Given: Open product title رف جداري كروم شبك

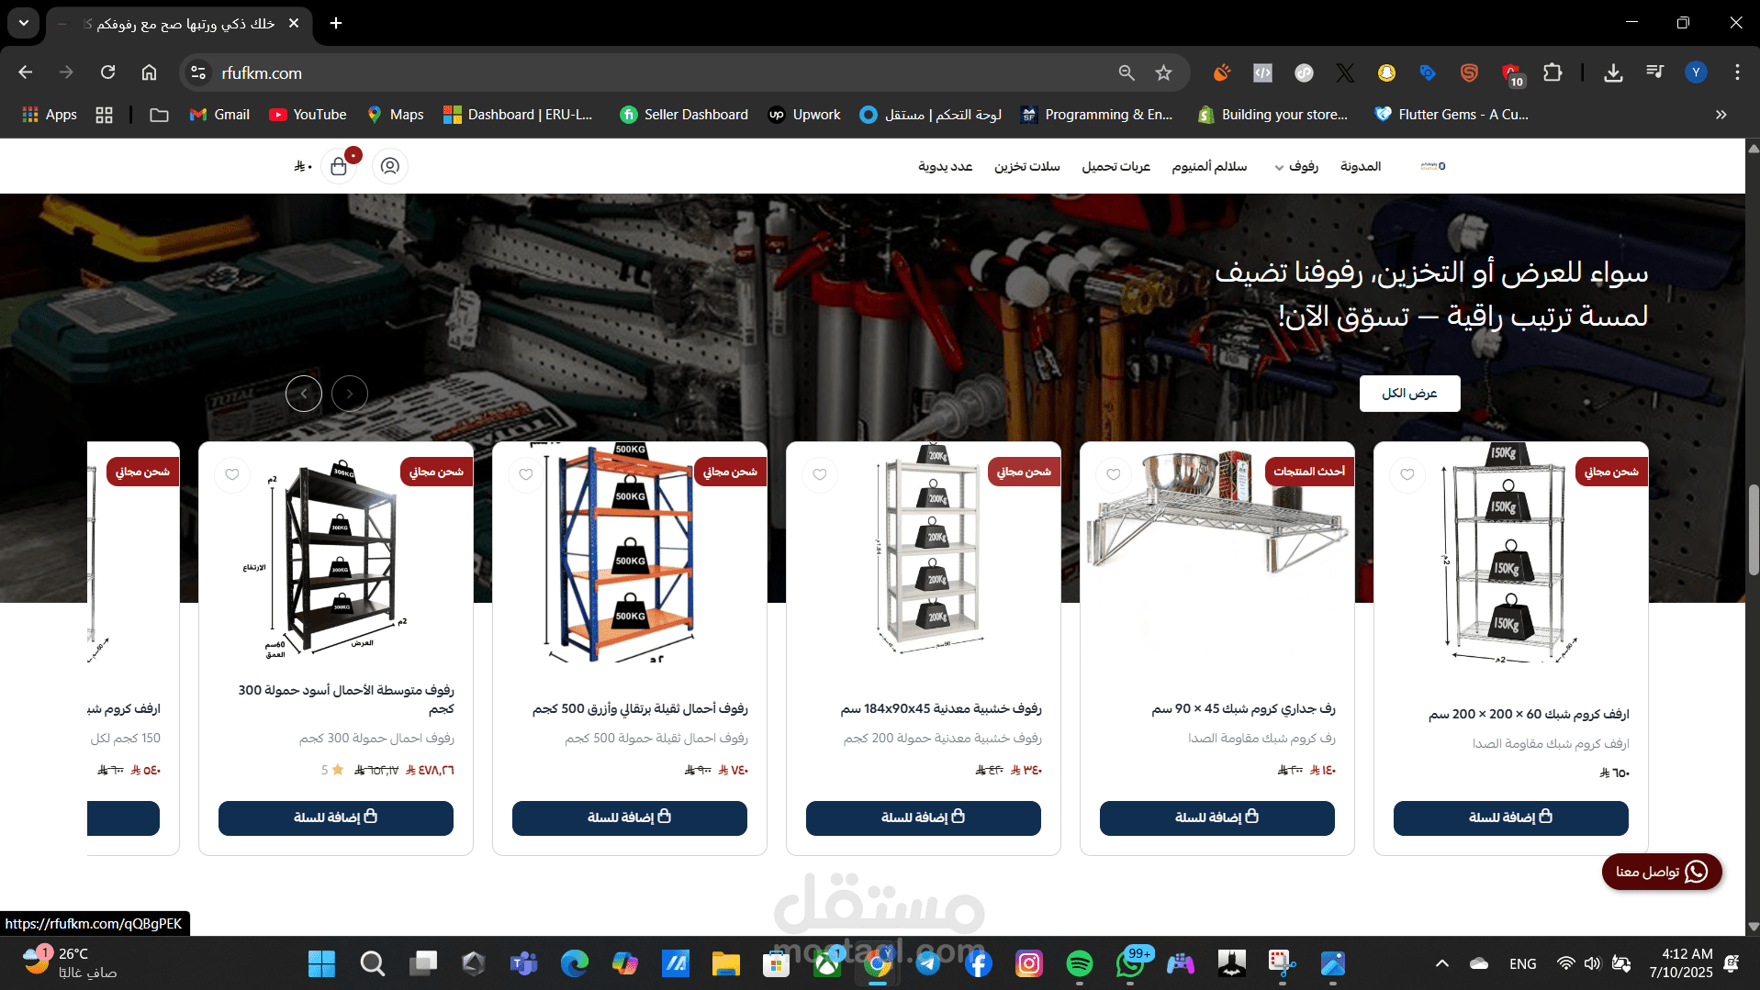Looking at the screenshot, I should click(x=1243, y=708).
